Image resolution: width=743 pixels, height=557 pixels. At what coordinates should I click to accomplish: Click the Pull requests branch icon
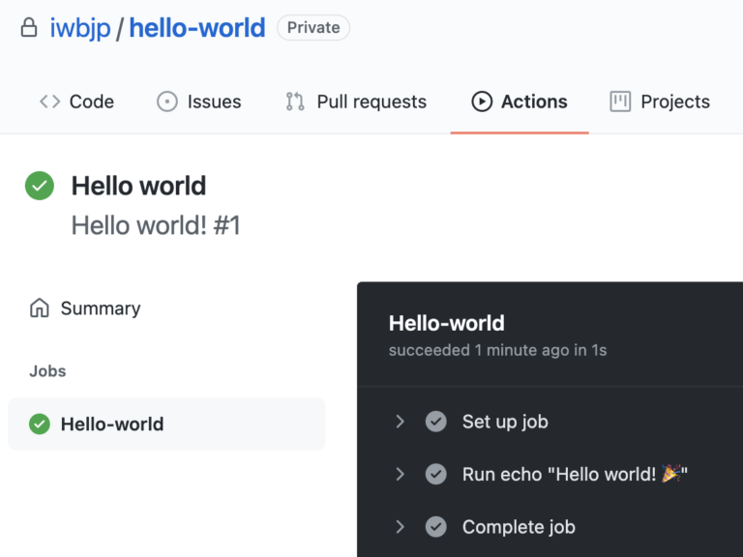pos(295,102)
